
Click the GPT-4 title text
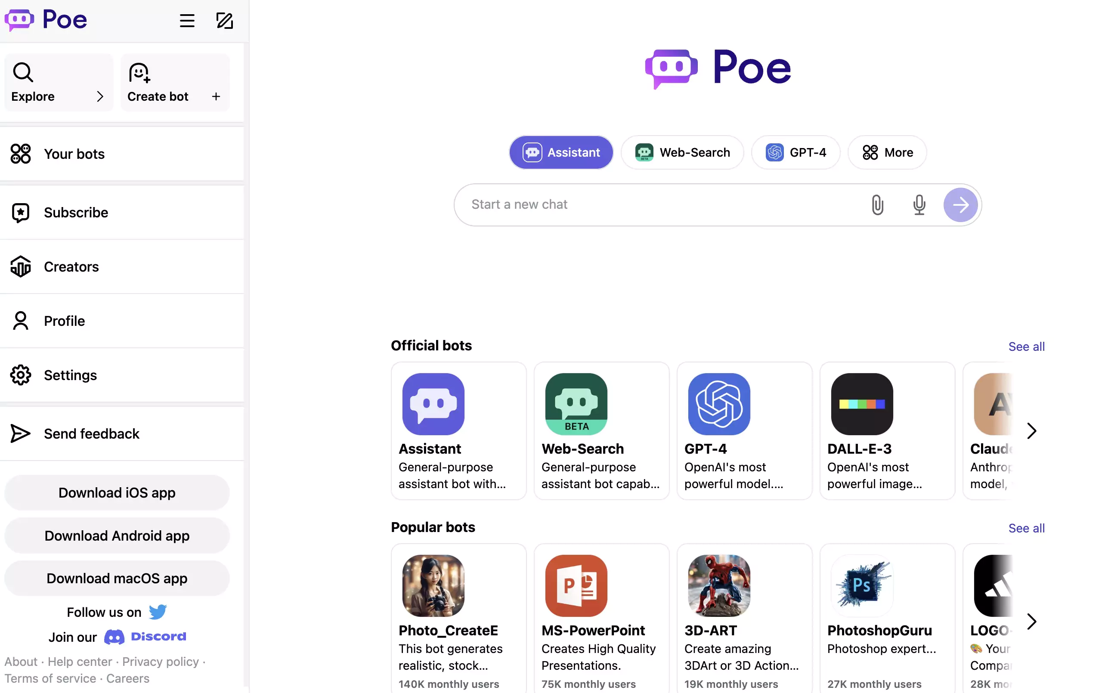(x=705, y=449)
